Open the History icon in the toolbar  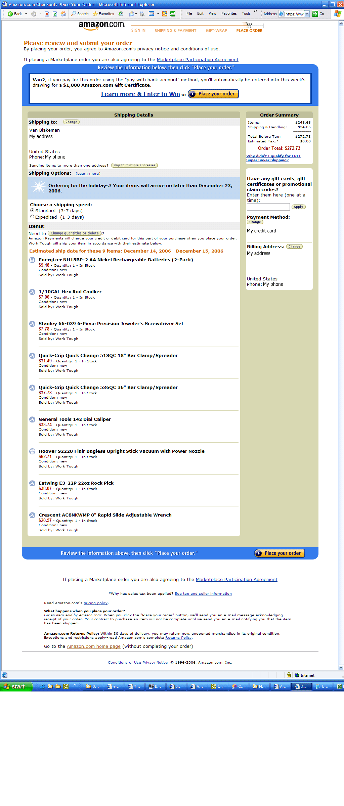click(x=121, y=14)
